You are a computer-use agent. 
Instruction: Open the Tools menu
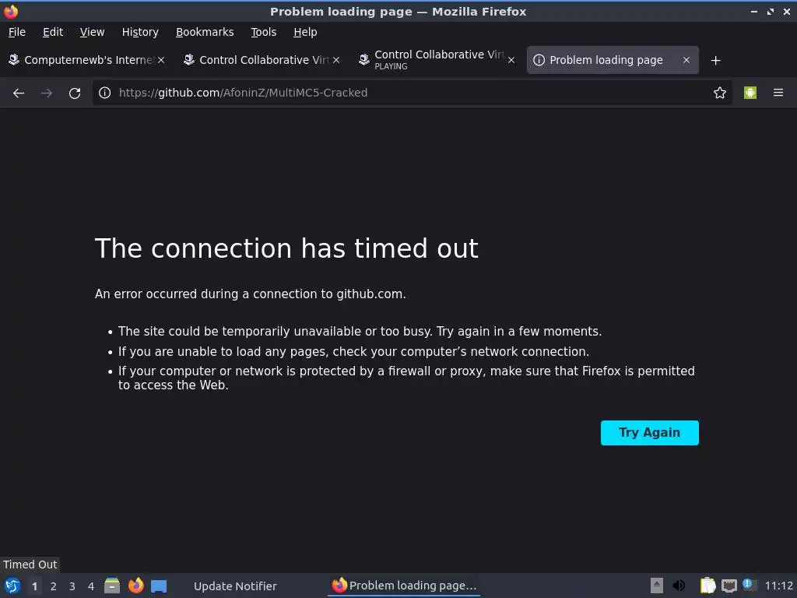coord(263,32)
